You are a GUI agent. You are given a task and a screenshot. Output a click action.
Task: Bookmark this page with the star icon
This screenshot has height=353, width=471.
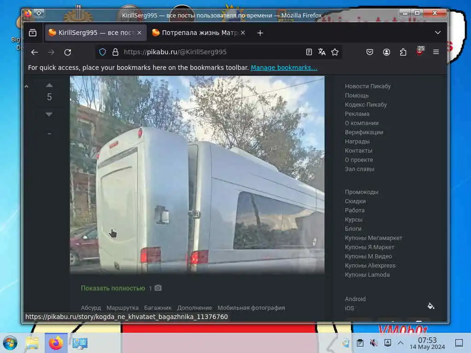(x=335, y=52)
